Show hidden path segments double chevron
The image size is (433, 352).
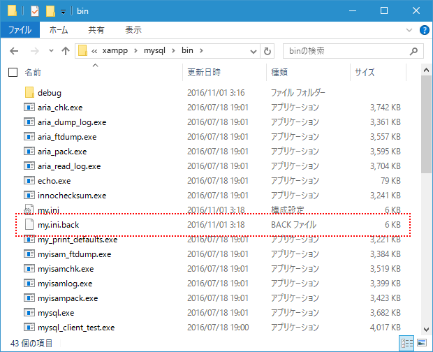(x=94, y=51)
